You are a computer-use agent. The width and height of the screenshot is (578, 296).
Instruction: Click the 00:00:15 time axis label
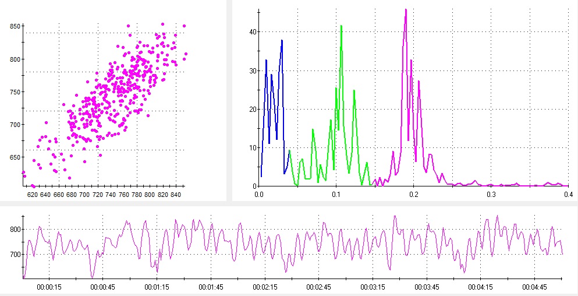click(49, 287)
